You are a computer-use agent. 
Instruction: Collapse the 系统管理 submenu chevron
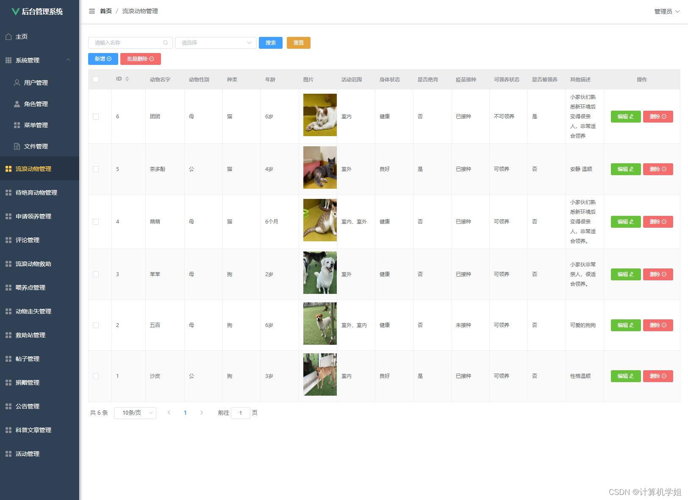(68, 60)
